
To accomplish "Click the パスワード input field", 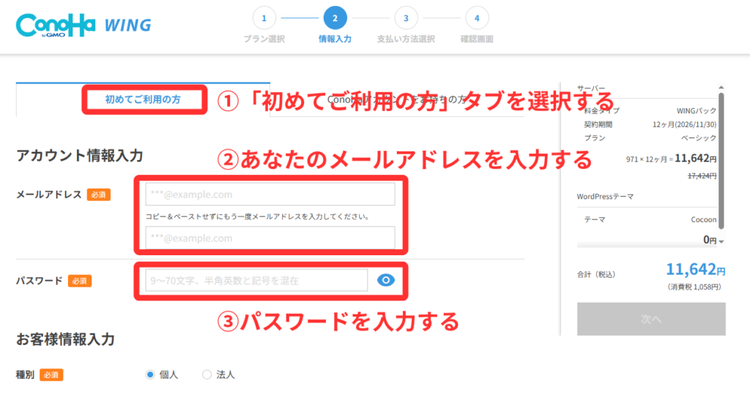I will 256,280.
